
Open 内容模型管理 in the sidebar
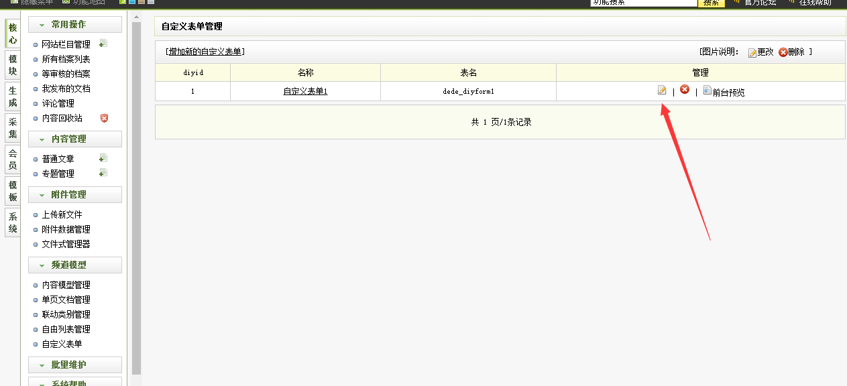coord(66,285)
